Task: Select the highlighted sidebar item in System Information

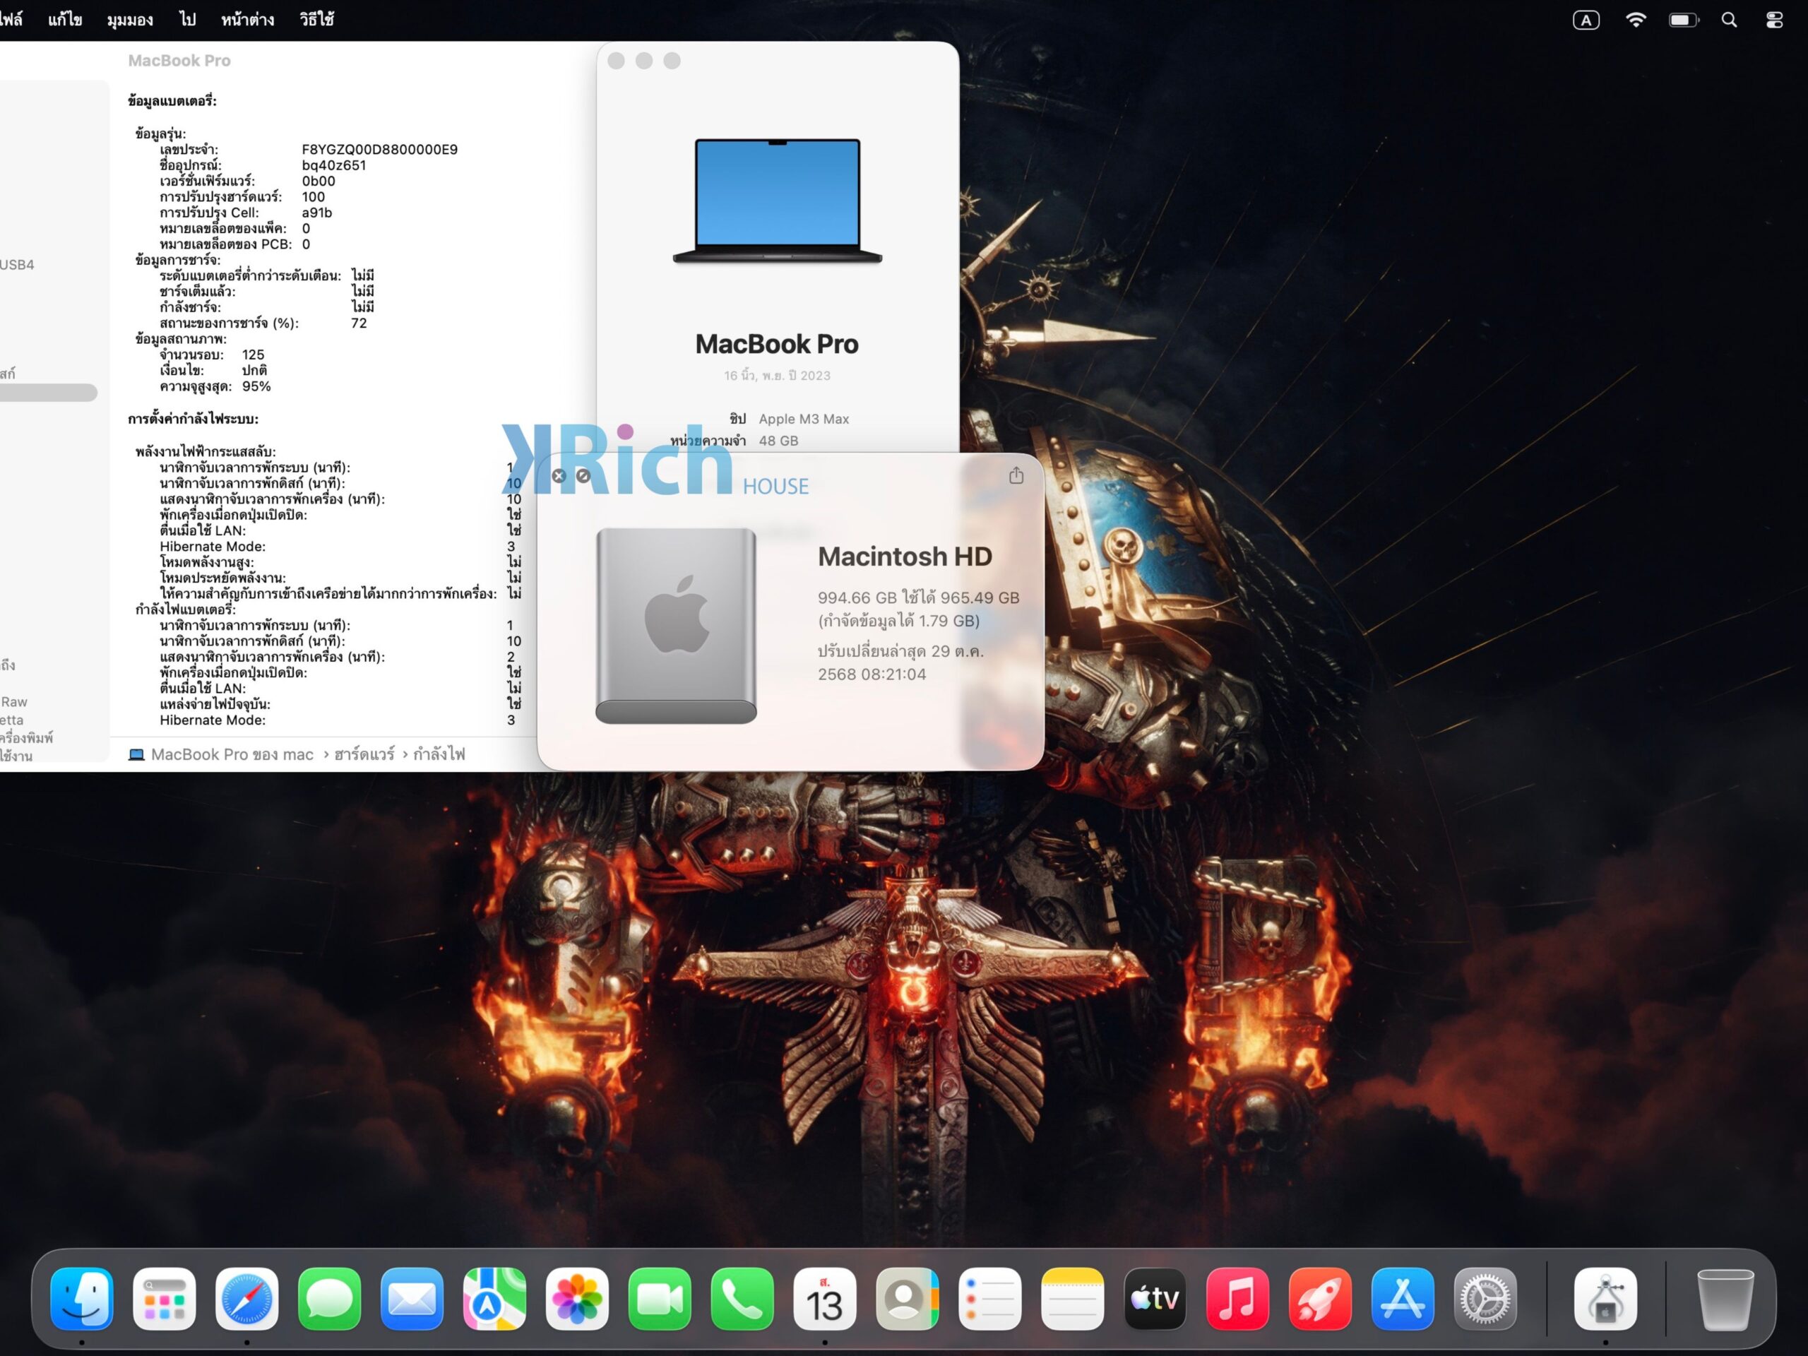Action: 48,393
